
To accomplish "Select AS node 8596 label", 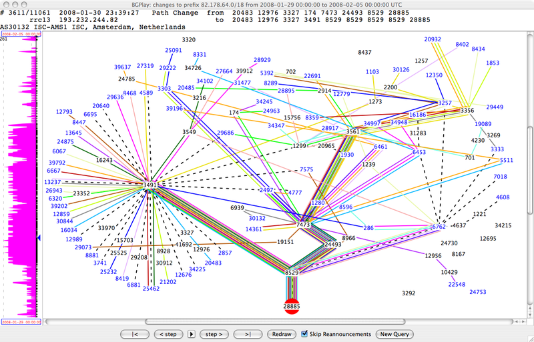I will [346, 207].
